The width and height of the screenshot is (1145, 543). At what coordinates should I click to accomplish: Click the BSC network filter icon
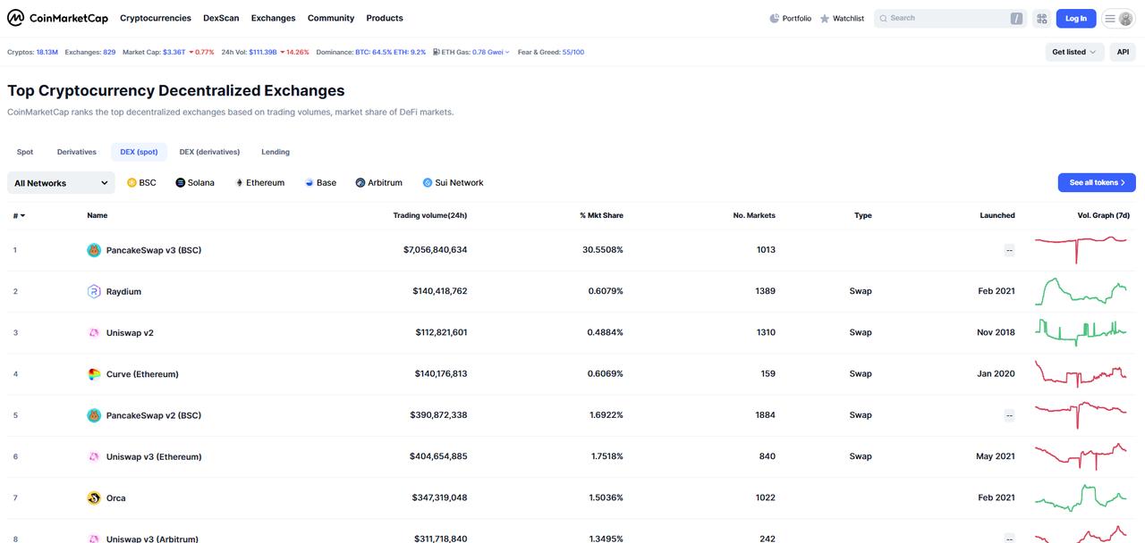pyautogui.click(x=131, y=182)
